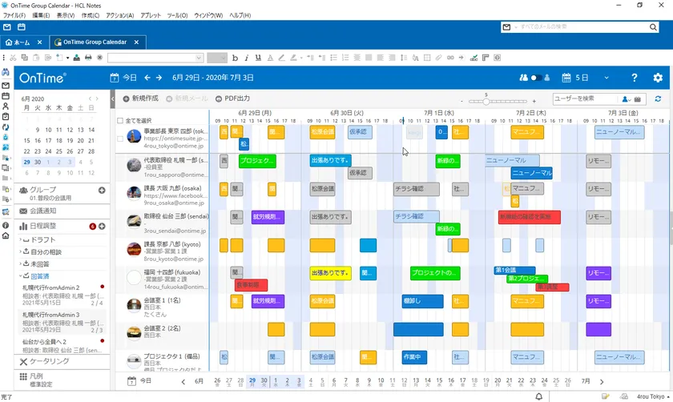Expand the 自分の相談 tree item
The image size is (673, 402).
tap(20, 251)
